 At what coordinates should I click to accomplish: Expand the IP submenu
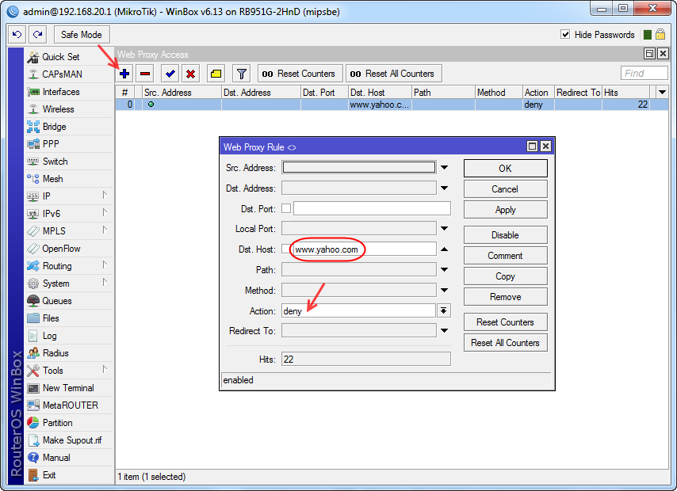click(105, 195)
